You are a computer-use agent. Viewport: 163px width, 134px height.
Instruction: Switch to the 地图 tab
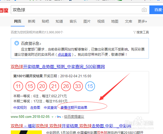coord(115,21)
